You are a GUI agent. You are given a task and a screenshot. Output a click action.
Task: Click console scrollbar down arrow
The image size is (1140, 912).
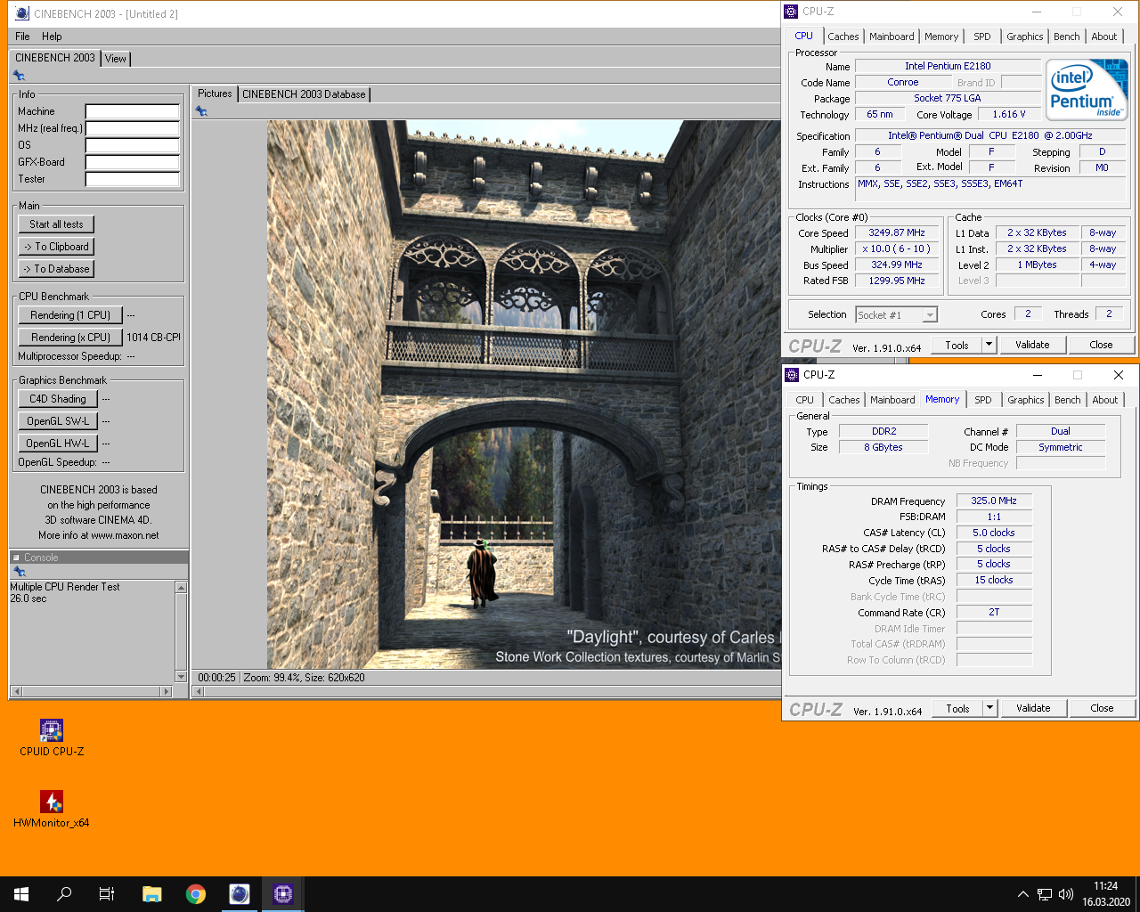[182, 677]
